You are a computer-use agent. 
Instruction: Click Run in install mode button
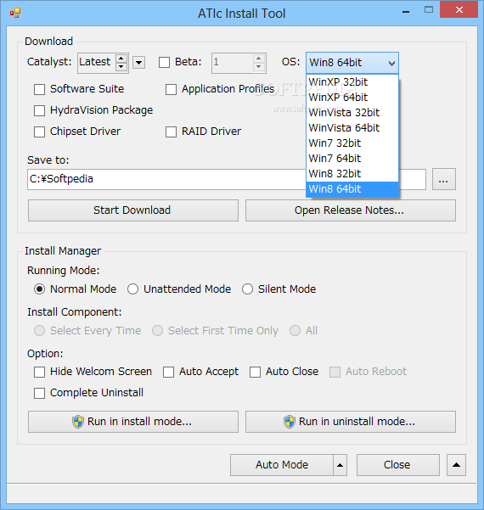coord(133,422)
